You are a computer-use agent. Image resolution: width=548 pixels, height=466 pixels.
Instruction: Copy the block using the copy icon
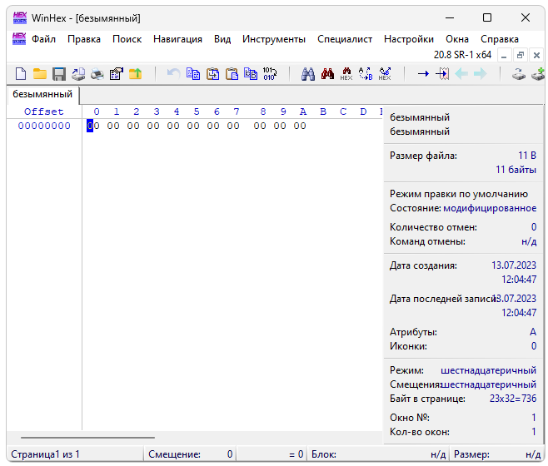193,74
